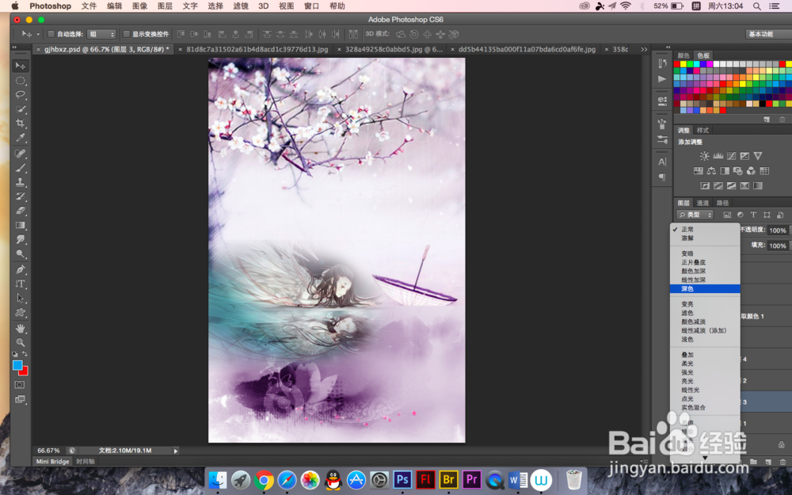Swap foreground and background colors
Image resolution: width=792 pixels, height=495 pixels.
(25, 354)
